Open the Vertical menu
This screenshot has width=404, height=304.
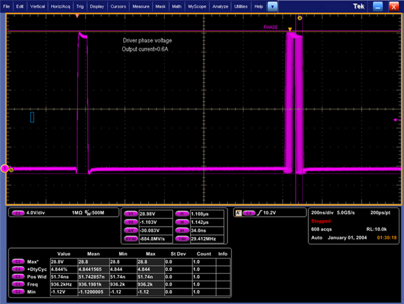(x=37, y=6)
